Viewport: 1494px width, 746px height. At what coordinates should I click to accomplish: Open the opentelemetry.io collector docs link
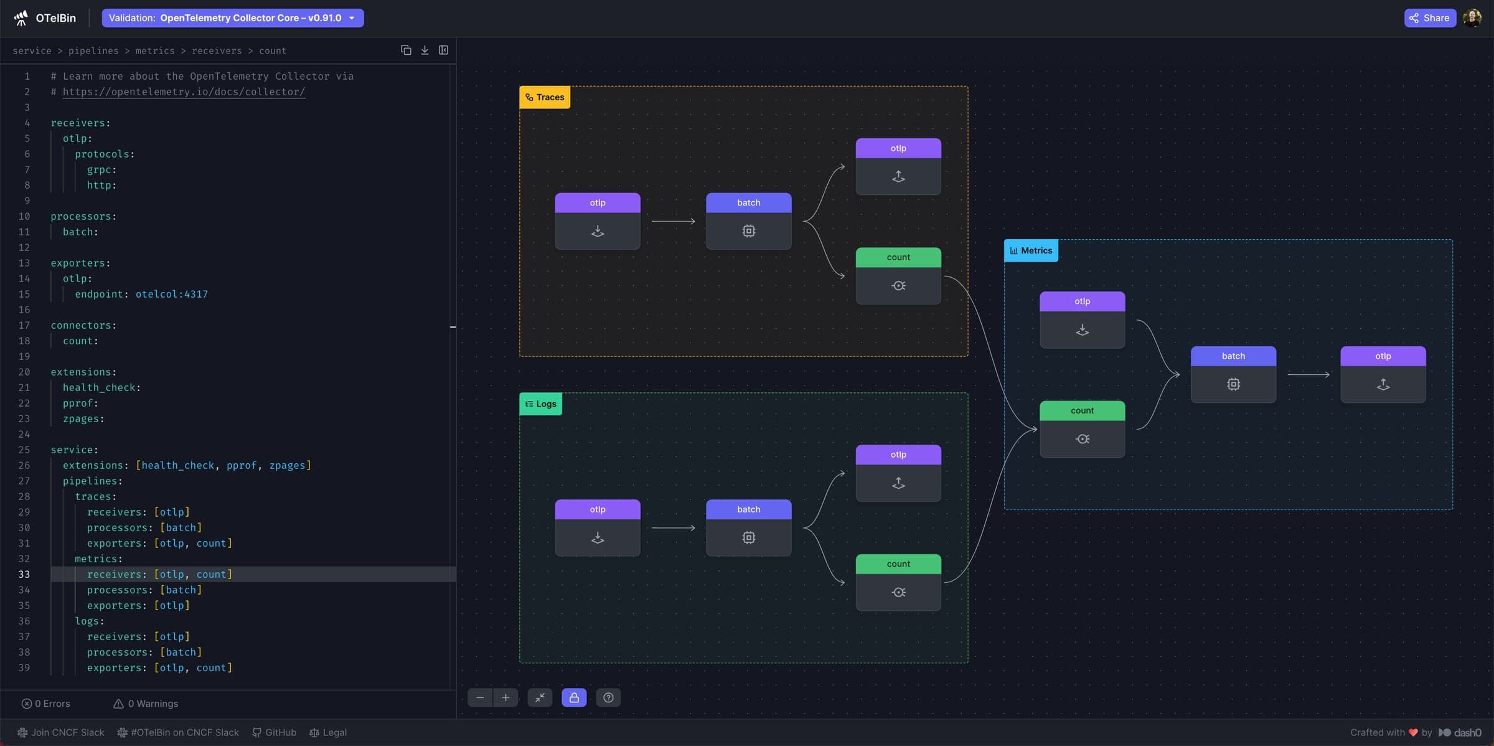tap(184, 92)
